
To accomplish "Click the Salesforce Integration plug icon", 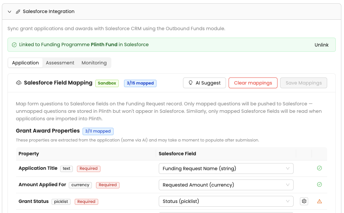I will pyautogui.click(x=18, y=12).
